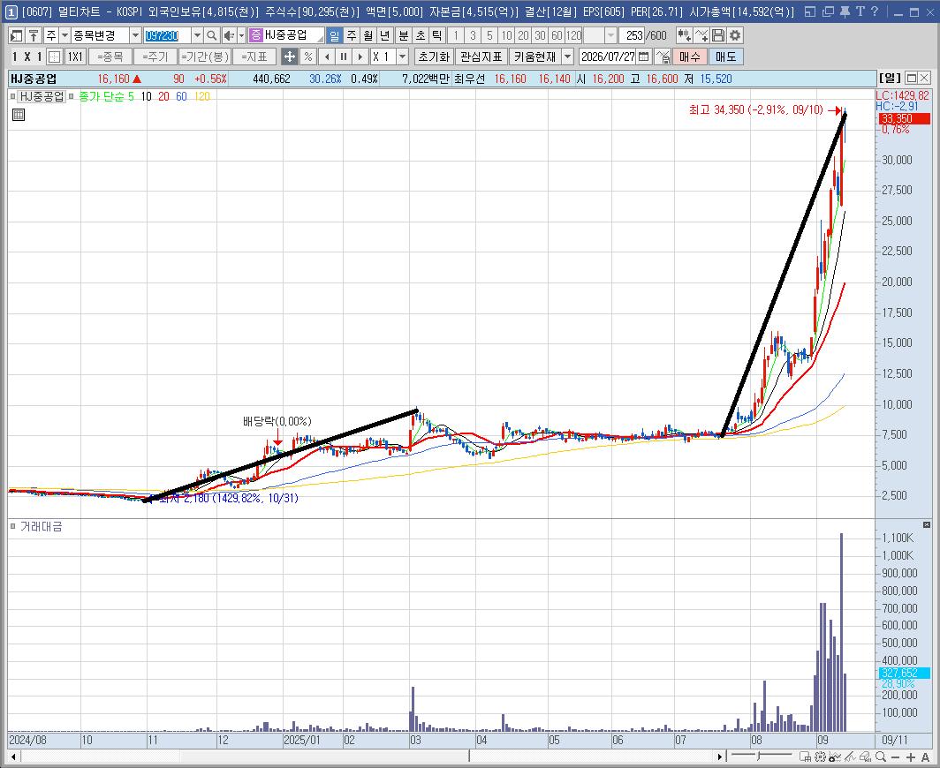Select the monthly (월) period toggle
Screen dimensions: 940x768
click(x=368, y=36)
